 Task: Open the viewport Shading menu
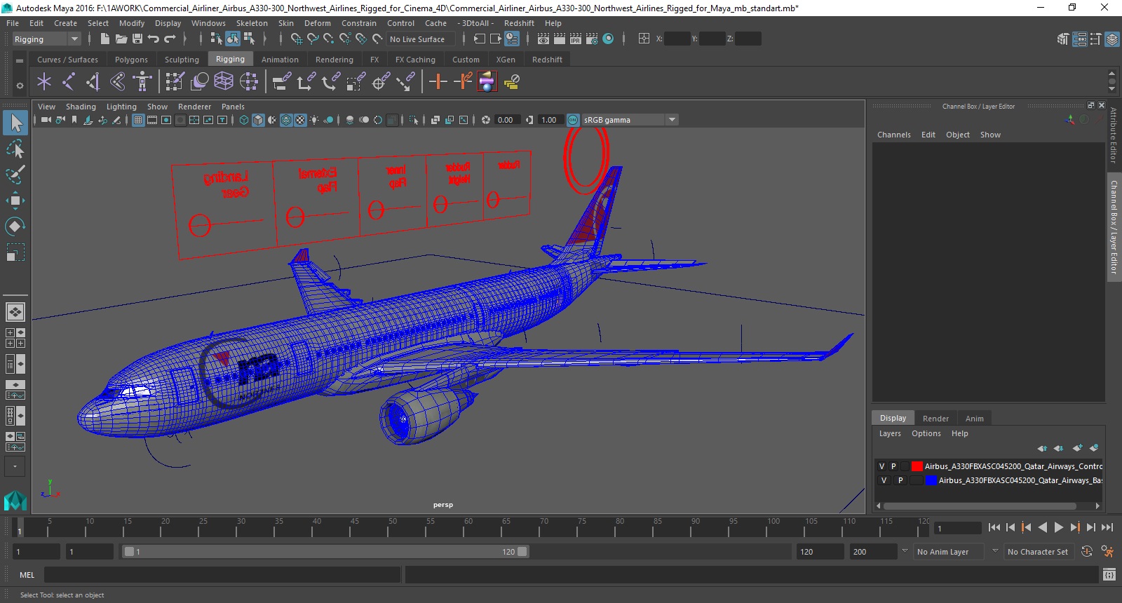81,107
